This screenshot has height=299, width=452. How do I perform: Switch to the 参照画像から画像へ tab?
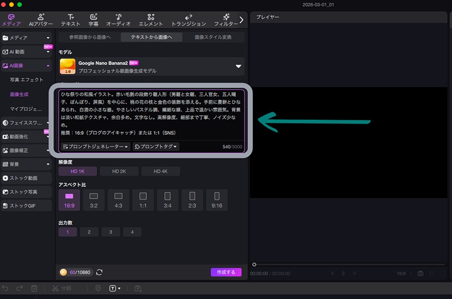90,37
